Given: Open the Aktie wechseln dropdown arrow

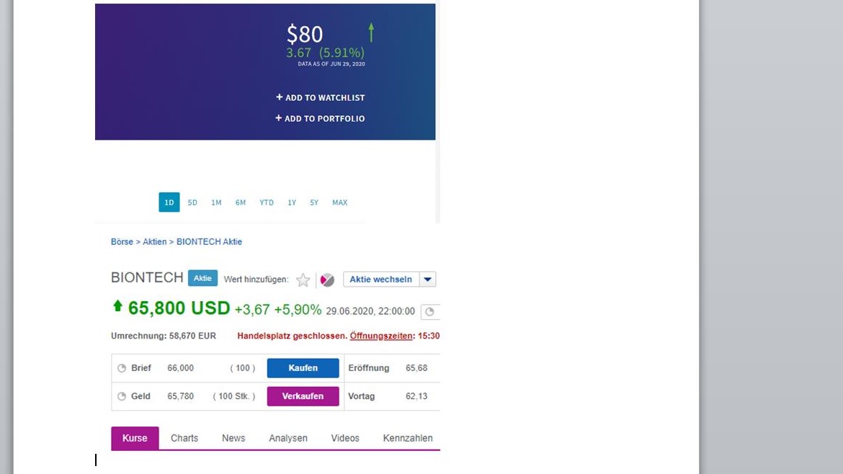Looking at the screenshot, I should tap(428, 280).
